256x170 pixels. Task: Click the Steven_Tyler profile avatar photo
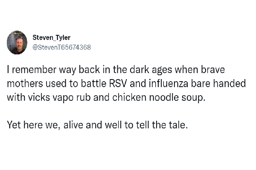click(x=17, y=42)
